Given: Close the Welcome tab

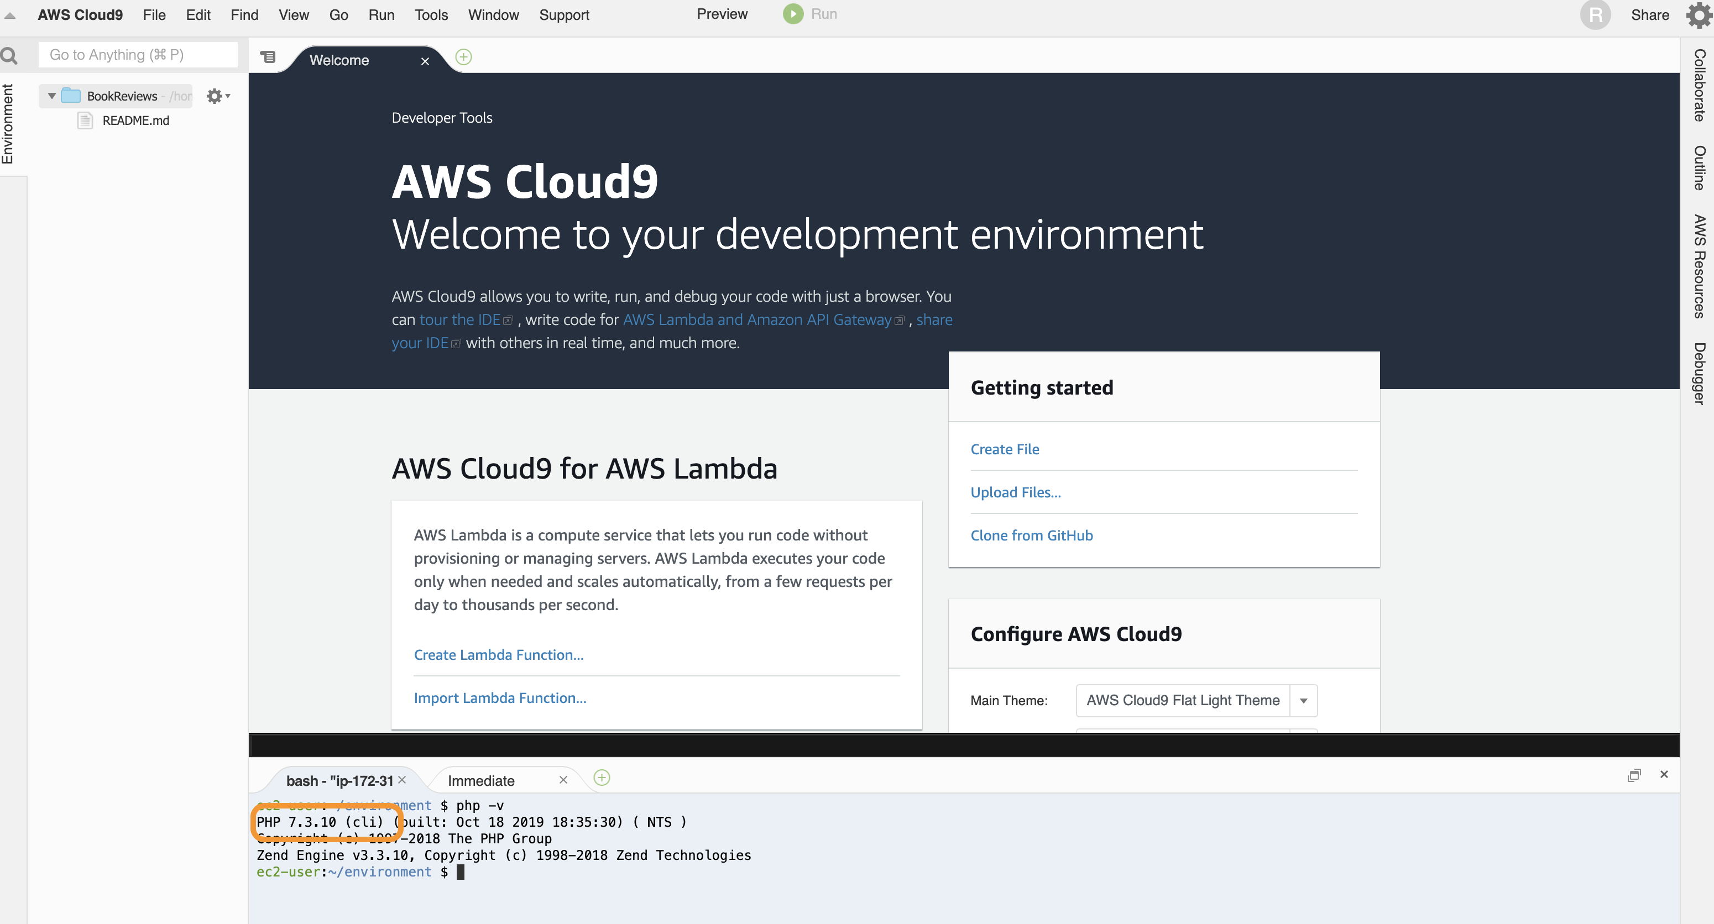Looking at the screenshot, I should click(x=425, y=61).
